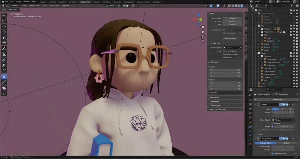Select the Scale tool in the left toolbar
300x159 pixels.
point(4,37)
